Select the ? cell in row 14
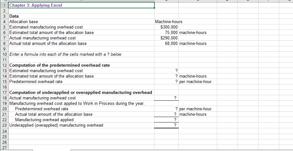 166,76
